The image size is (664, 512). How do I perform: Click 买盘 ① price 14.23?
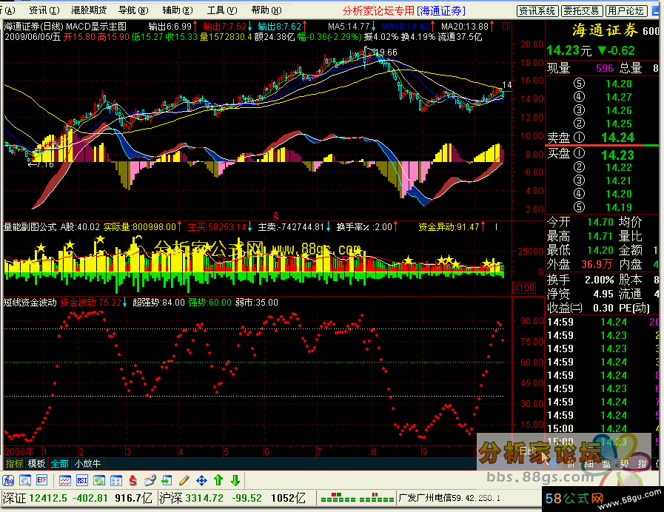[x=618, y=155]
